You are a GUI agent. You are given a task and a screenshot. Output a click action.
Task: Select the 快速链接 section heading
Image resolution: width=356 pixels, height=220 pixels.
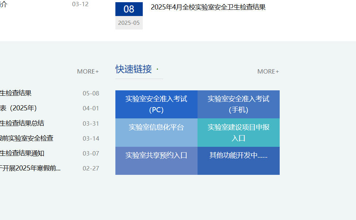134,69
